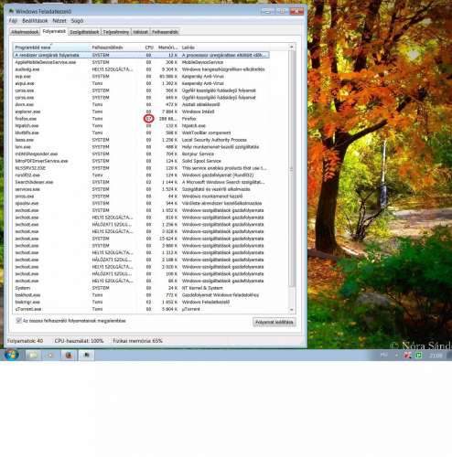
Task: Select the explorer.exe process
Action: [x=141, y=112]
